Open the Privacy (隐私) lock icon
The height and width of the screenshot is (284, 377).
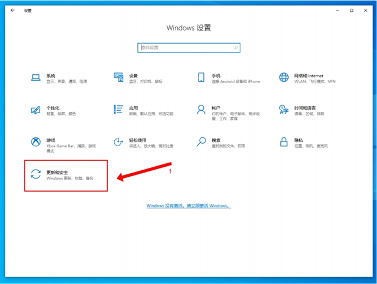pos(284,142)
